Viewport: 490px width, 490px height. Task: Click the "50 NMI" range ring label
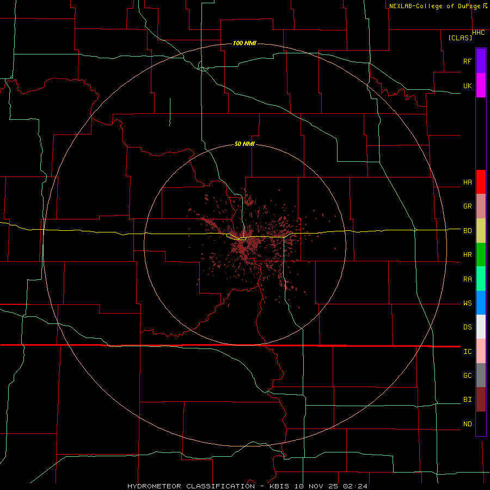pos(244,144)
